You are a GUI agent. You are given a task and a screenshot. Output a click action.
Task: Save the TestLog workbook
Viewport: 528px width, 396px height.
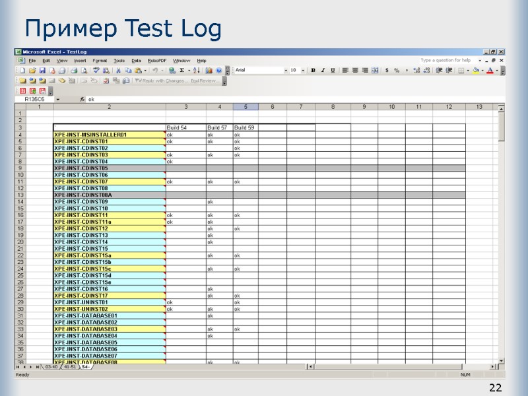(43, 69)
